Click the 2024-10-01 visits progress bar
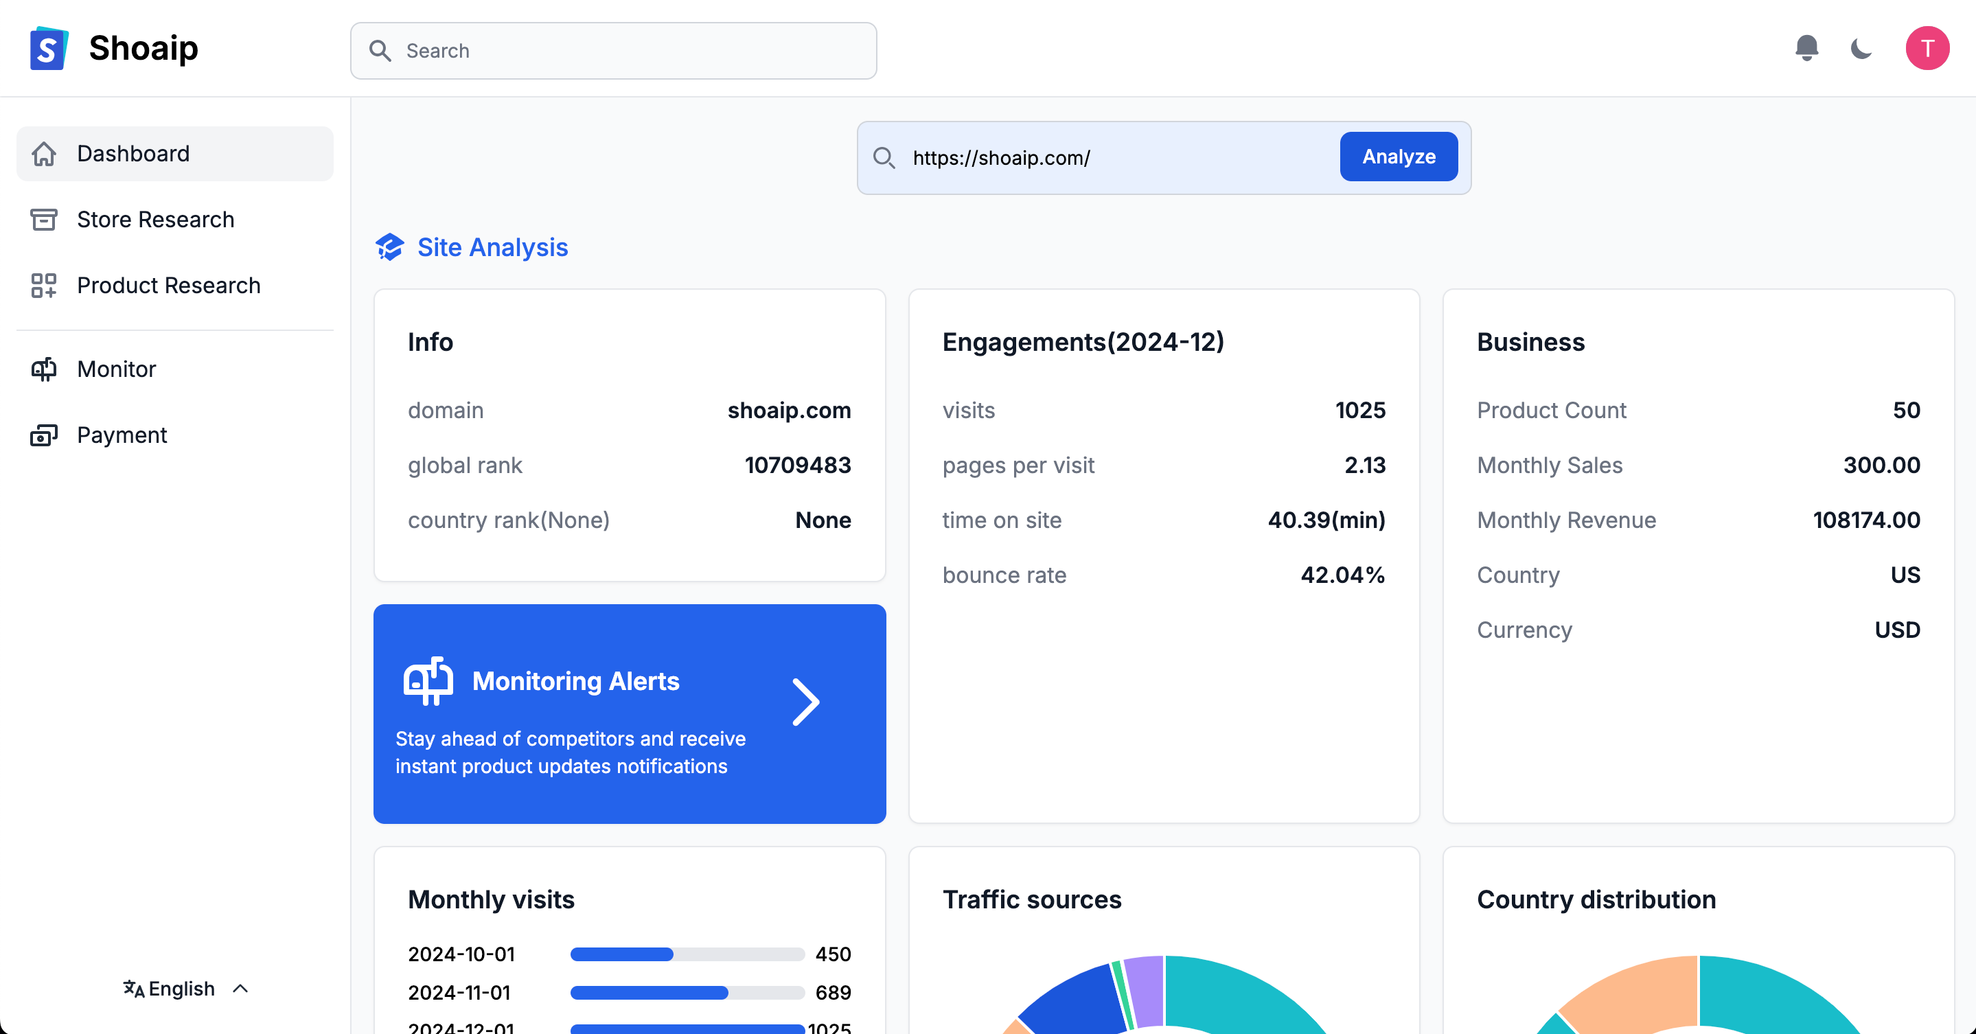This screenshot has height=1034, width=1976. click(x=687, y=954)
